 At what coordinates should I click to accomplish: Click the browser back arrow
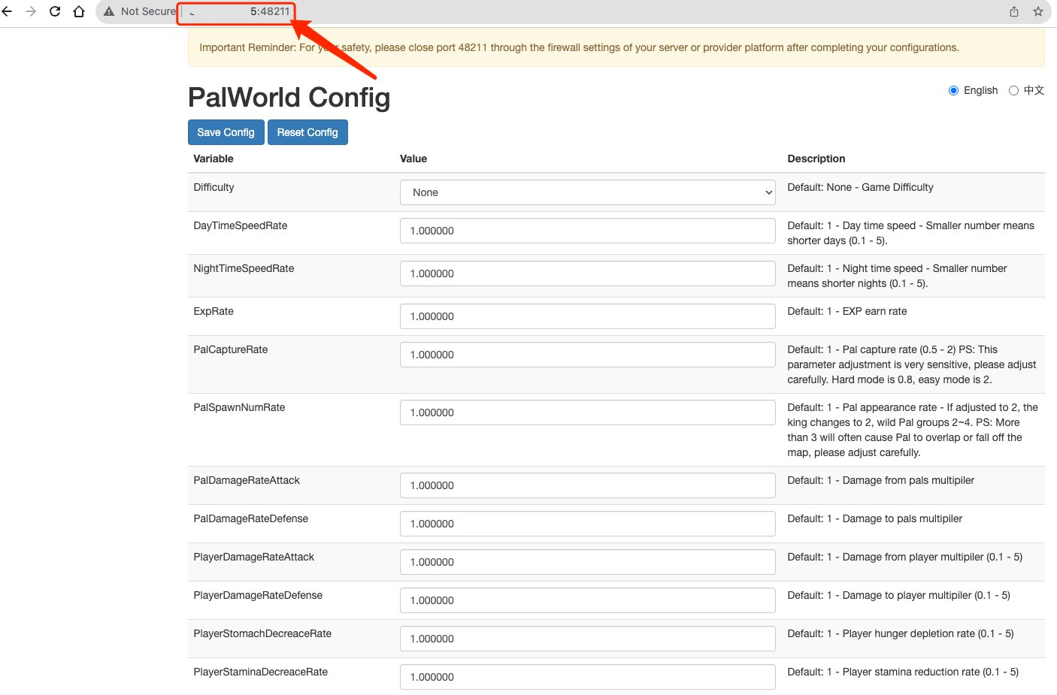(x=8, y=11)
